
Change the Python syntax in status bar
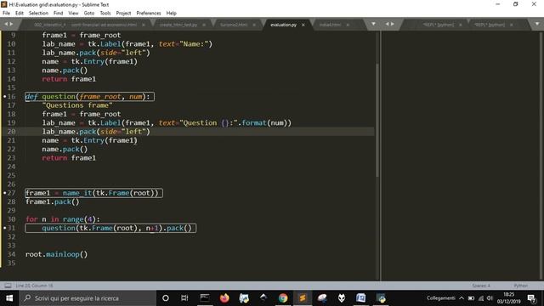click(520, 286)
